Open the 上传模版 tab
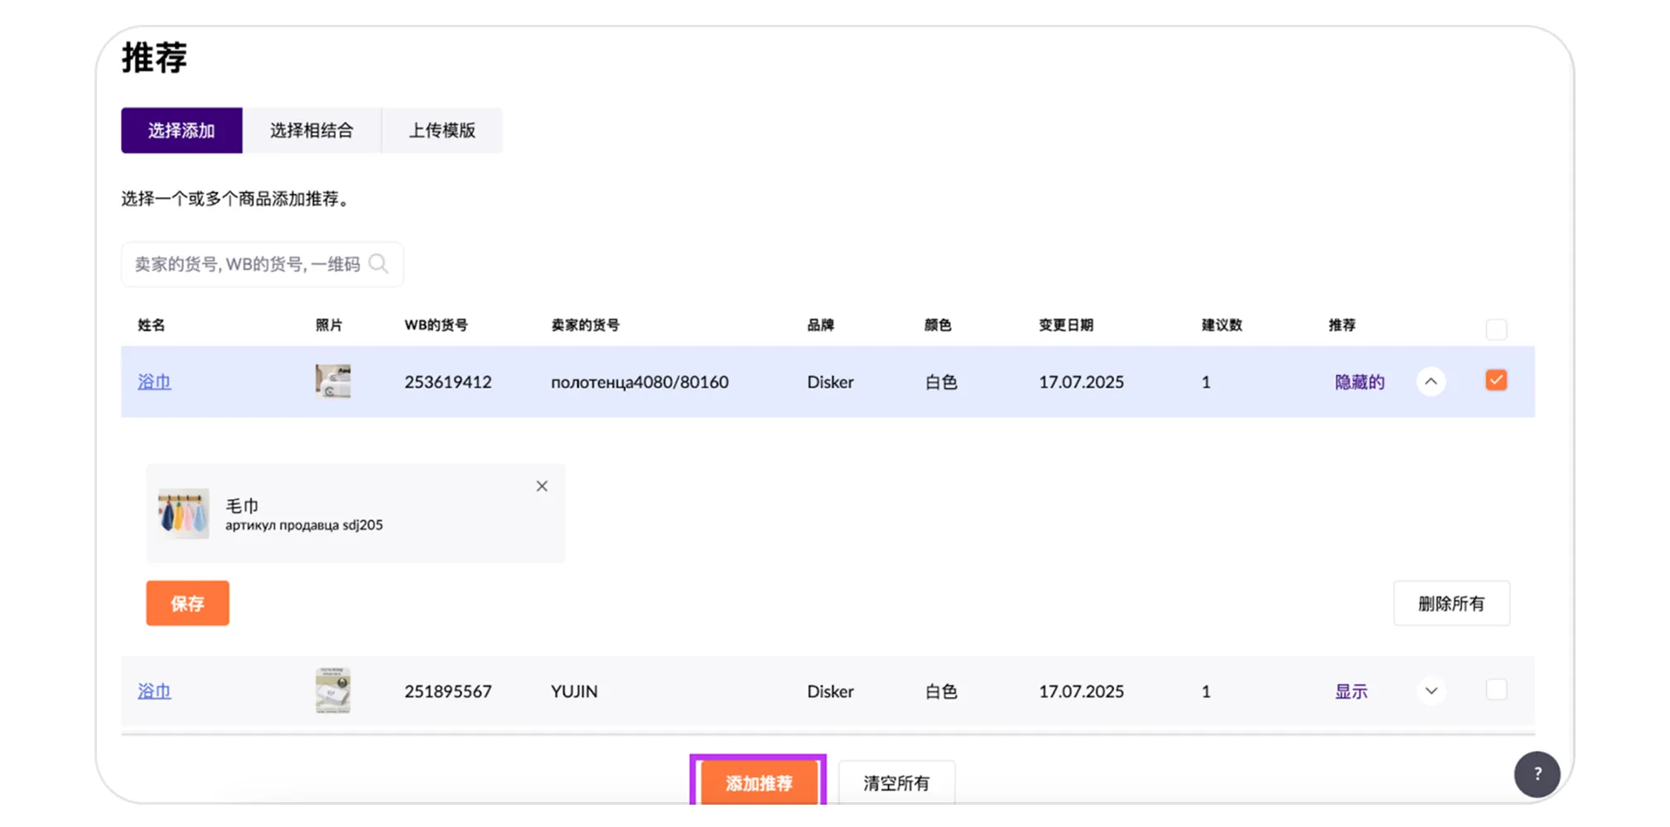This screenshot has width=1670, height=827. pos(442,130)
